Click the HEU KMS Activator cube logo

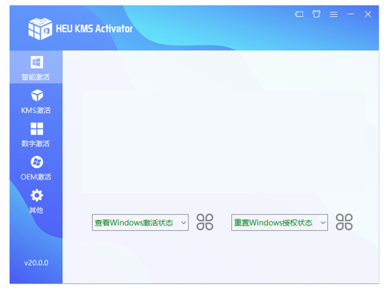[40, 29]
